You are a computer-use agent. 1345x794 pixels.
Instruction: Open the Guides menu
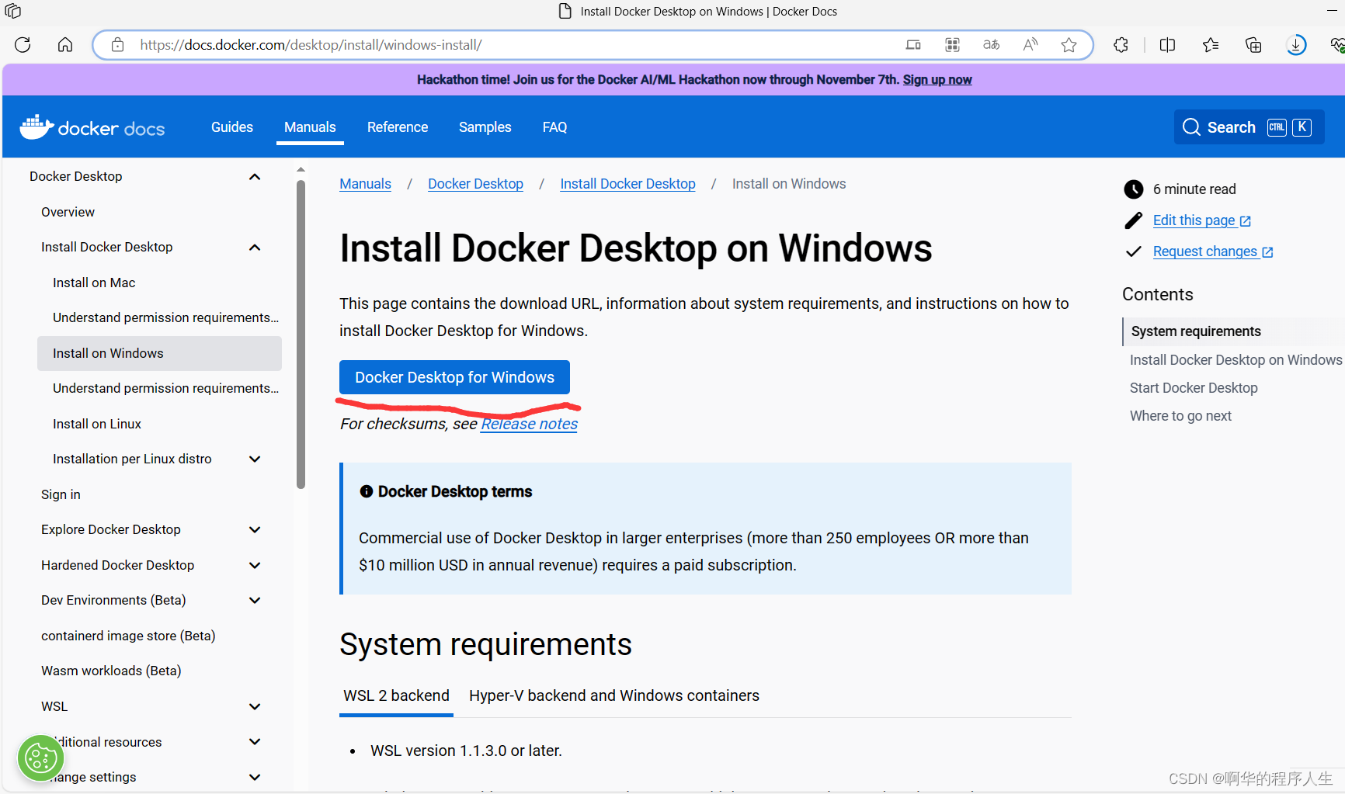click(x=232, y=127)
